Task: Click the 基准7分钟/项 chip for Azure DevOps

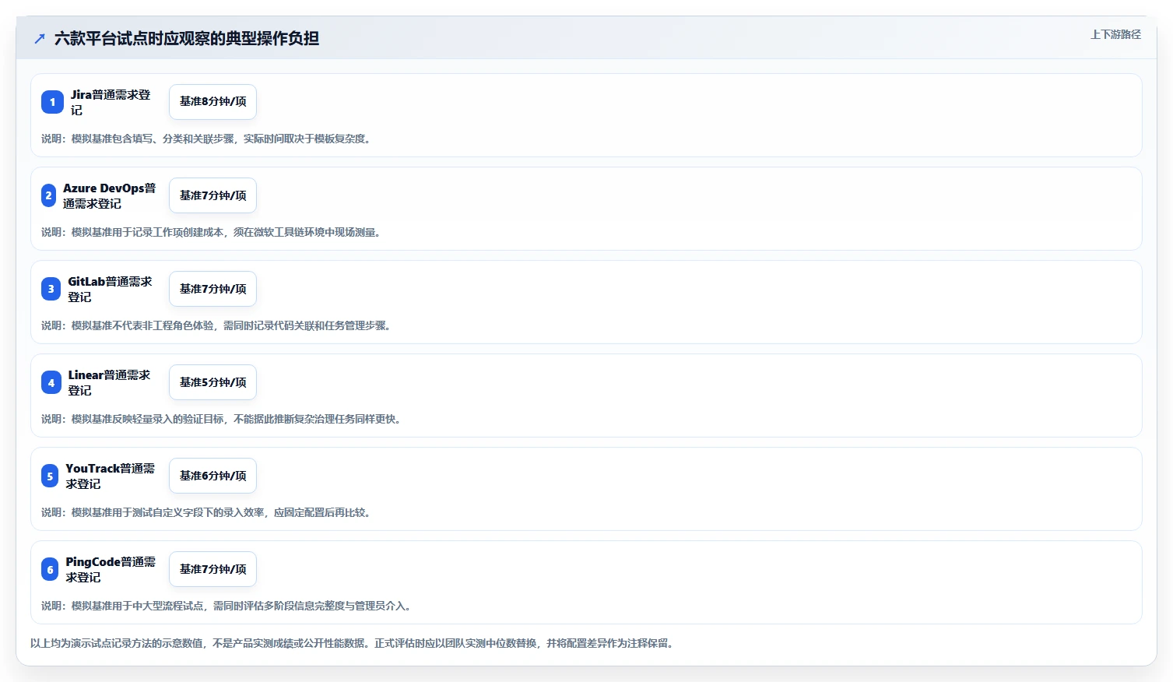Action: click(212, 195)
